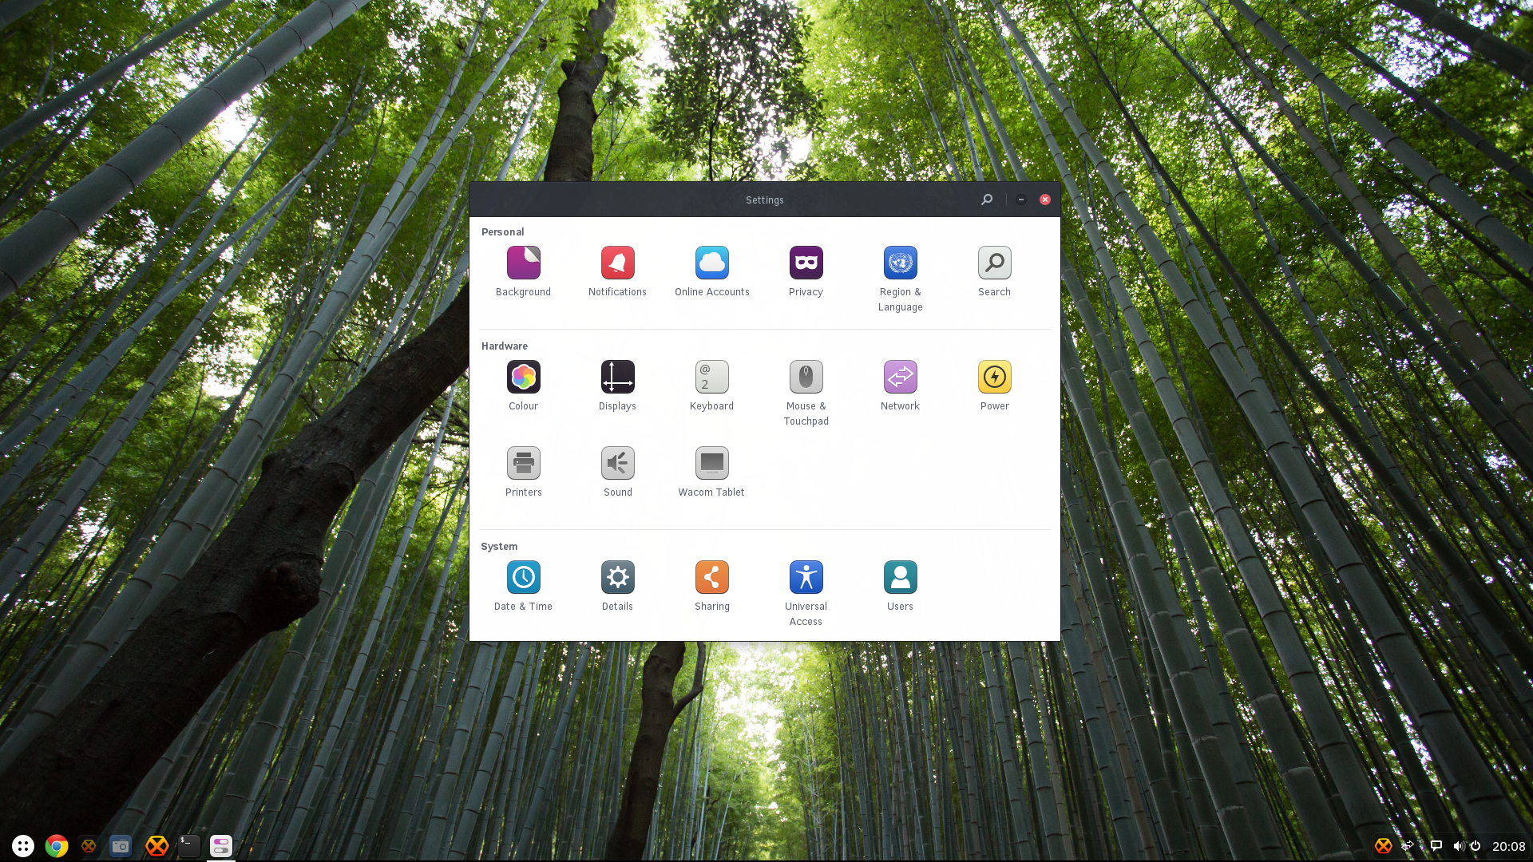Click the 20:08 clock in the tray
Screen dimensions: 1533x862
tap(1509, 847)
